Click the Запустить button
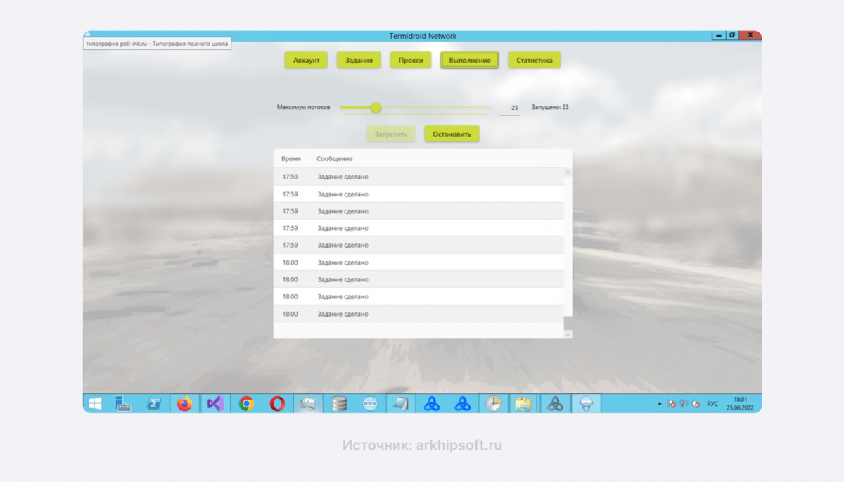This screenshot has height=482, width=844. (x=390, y=134)
